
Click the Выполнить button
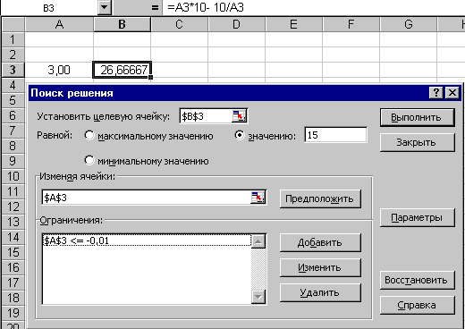click(418, 117)
